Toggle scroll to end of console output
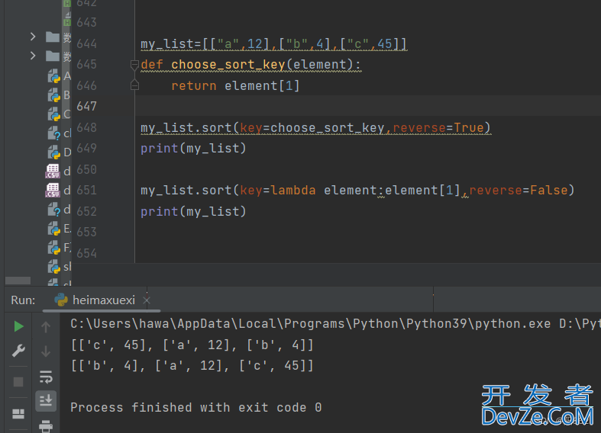Screen dimensions: 601x433 46,400
